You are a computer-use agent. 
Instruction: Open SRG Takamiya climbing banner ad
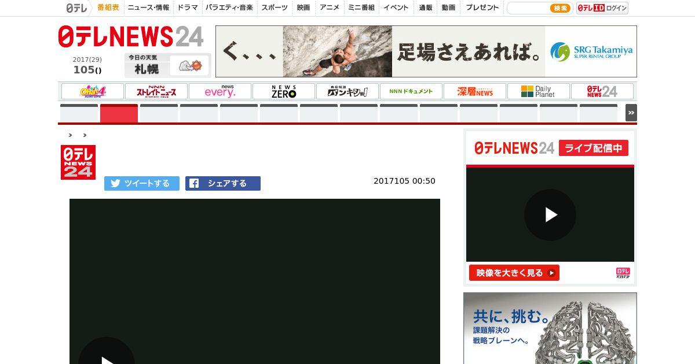(426, 51)
